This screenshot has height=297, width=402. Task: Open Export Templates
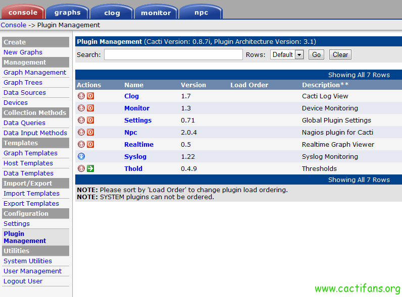(31, 204)
